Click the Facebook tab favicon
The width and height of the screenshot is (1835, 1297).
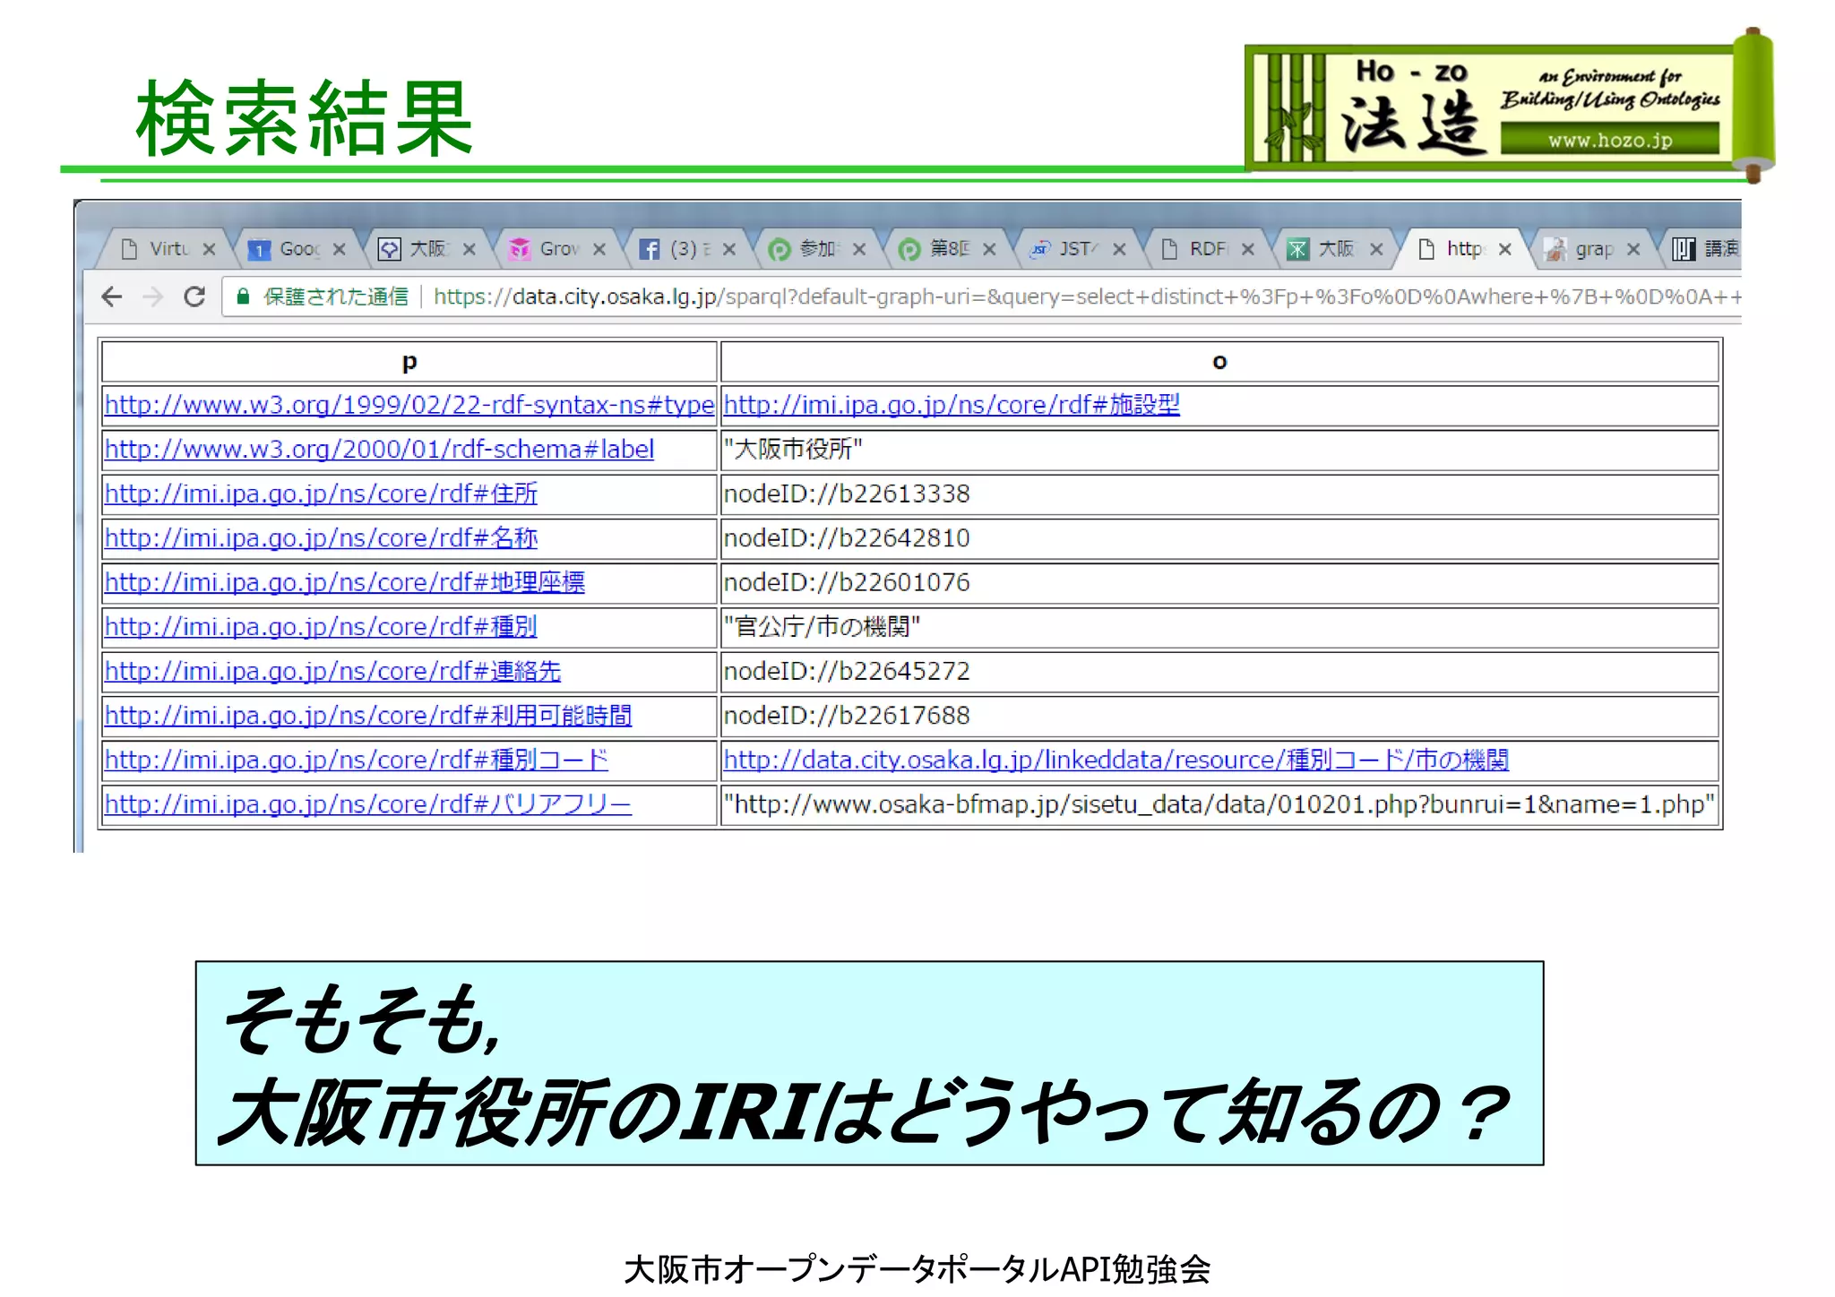coord(649,249)
